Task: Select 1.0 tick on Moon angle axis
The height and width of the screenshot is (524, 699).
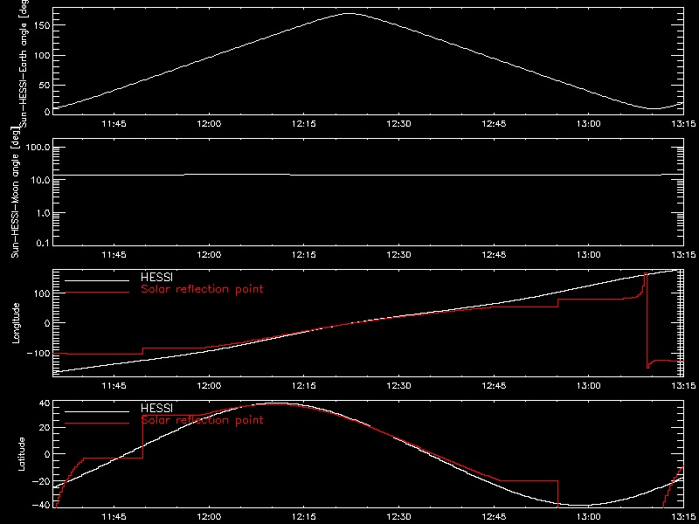Action: tap(44, 213)
